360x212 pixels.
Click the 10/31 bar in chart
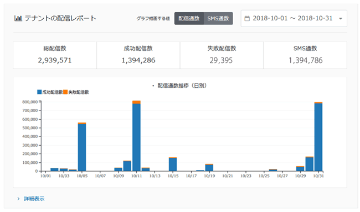click(x=318, y=136)
